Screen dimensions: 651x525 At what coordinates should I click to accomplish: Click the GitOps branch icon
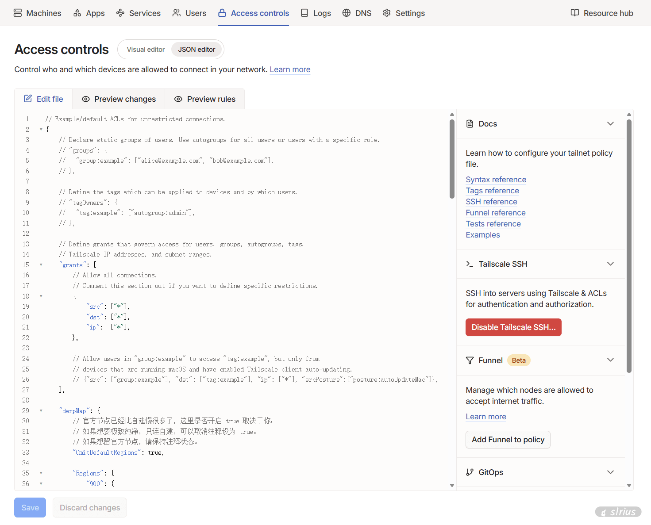coord(470,472)
